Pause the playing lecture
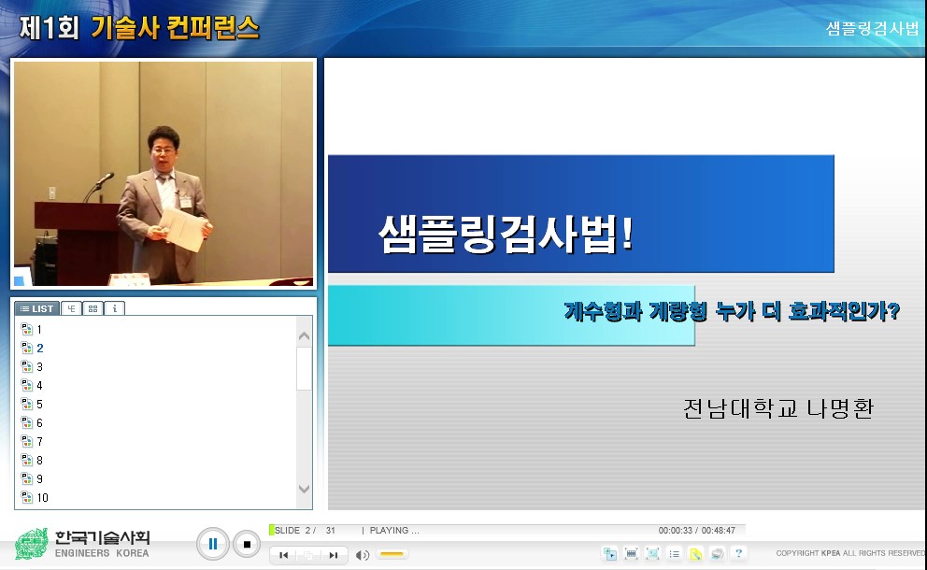The height and width of the screenshot is (570, 927). [x=212, y=543]
